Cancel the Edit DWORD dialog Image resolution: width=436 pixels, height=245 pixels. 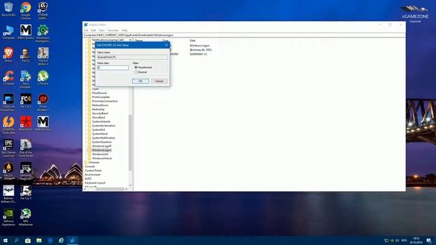click(159, 81)
